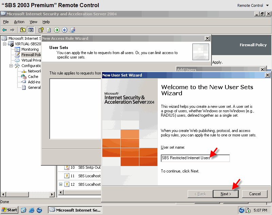Collapse the Configuration tree node
The width and height of the screenshot is (272, 215).
click(x=11, y=66)
